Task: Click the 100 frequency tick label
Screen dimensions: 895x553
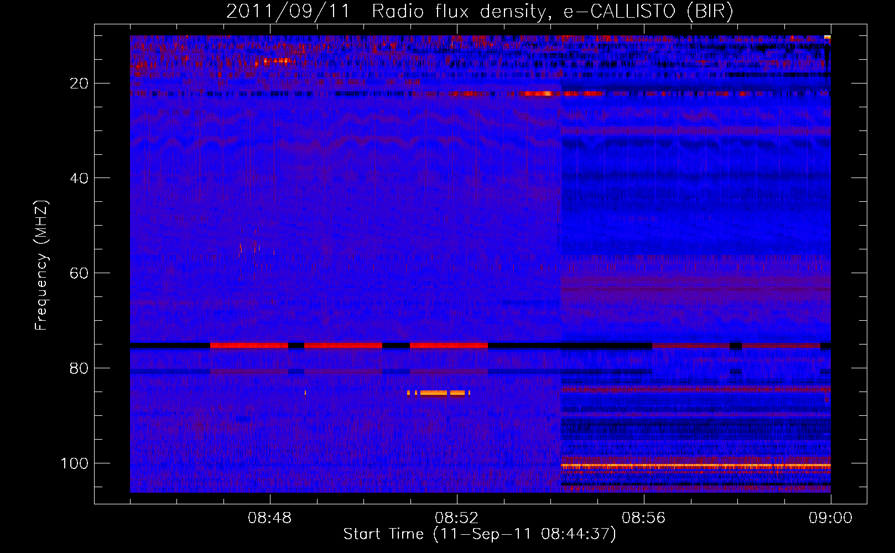Action: [75, 463]
